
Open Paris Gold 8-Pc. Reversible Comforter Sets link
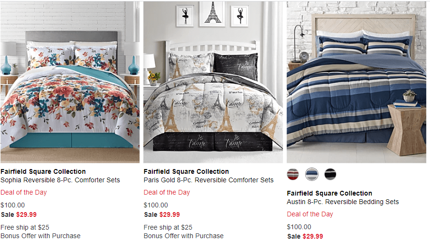(x=208, y=180)
